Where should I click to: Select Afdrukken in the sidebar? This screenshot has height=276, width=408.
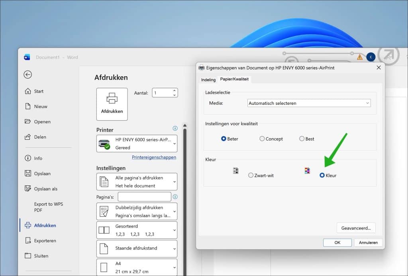(45, 226)
